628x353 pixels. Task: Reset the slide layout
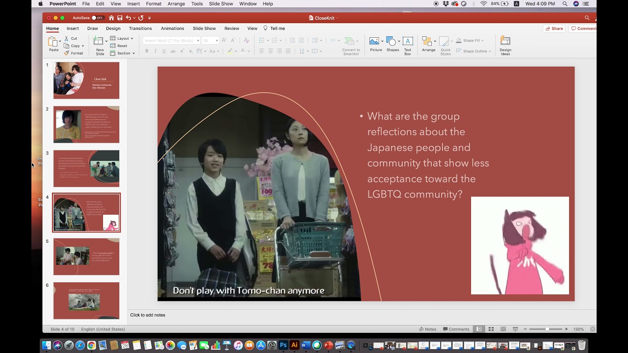tap(119, 46)
